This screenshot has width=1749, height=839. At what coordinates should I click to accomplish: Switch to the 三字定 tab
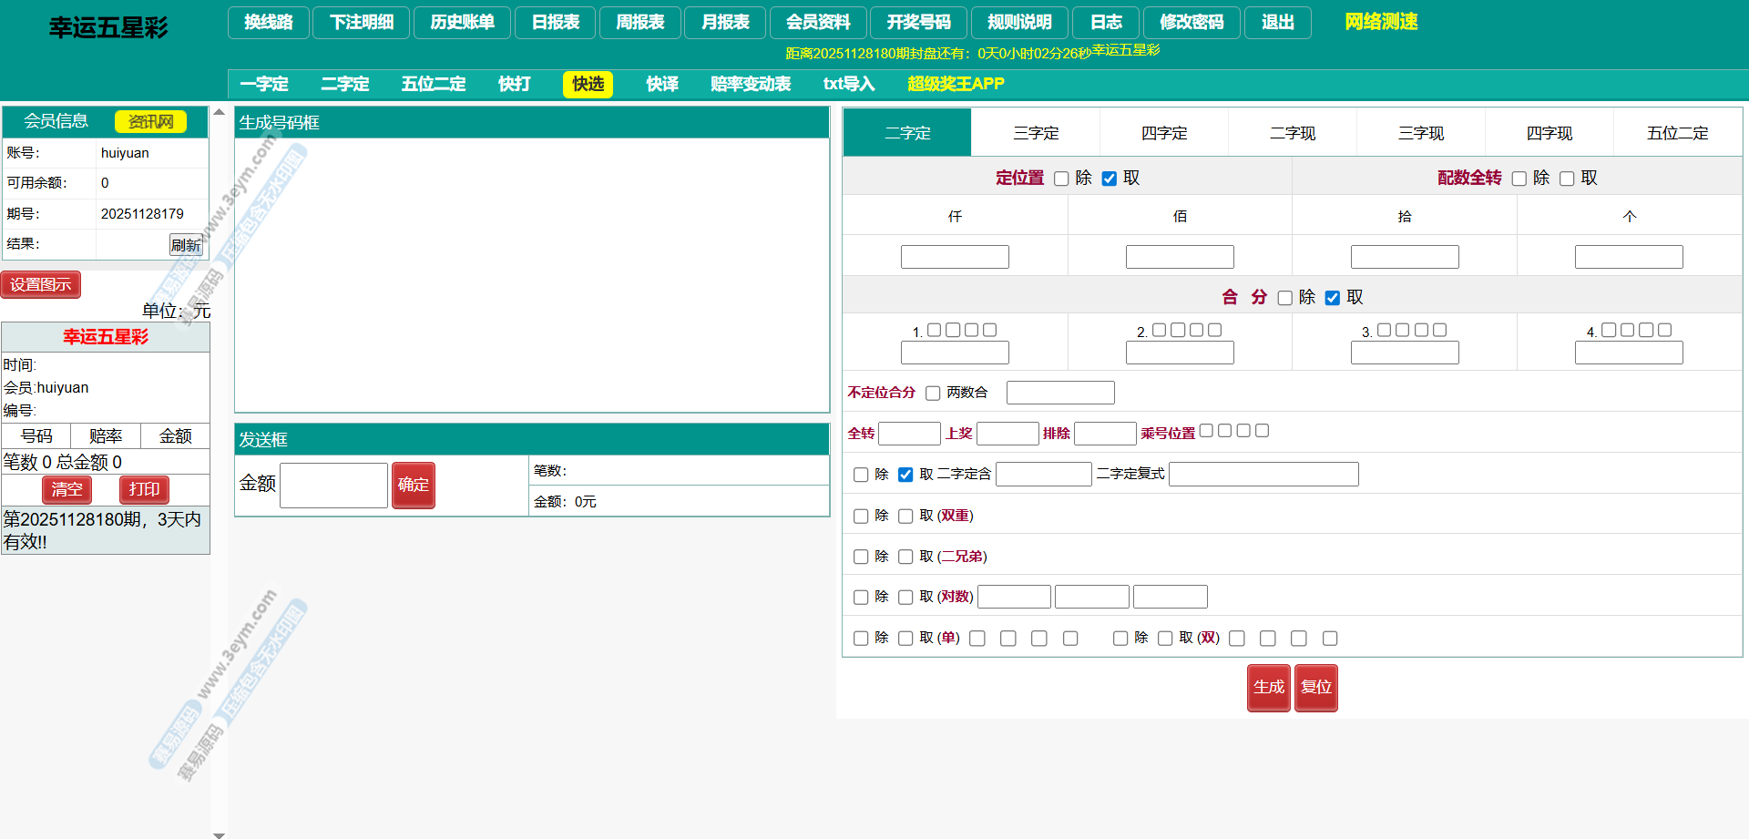coord(1036,133)
